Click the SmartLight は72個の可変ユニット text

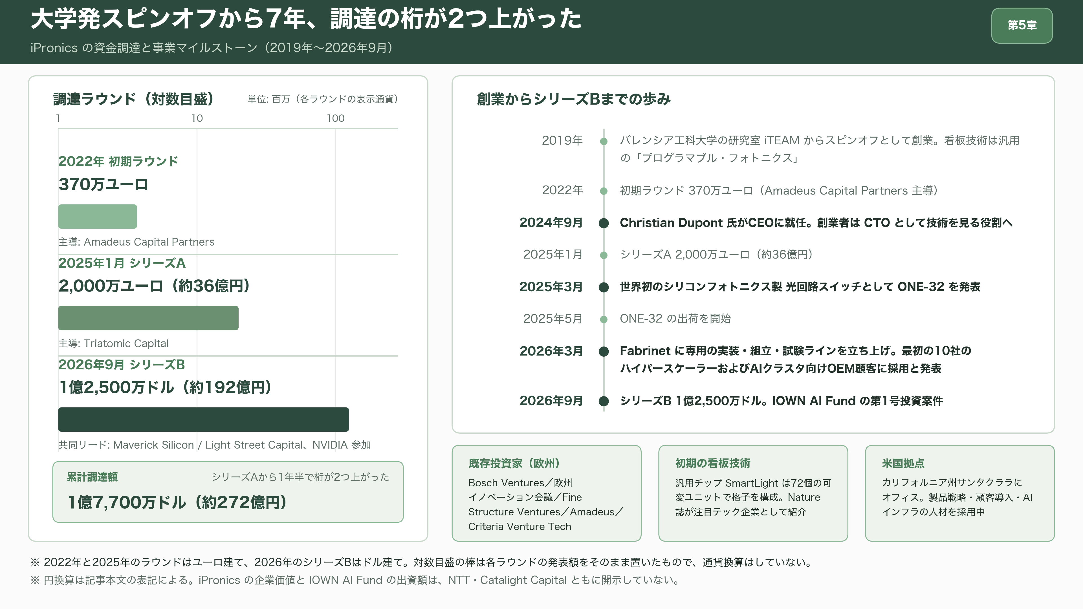point(753,498)
